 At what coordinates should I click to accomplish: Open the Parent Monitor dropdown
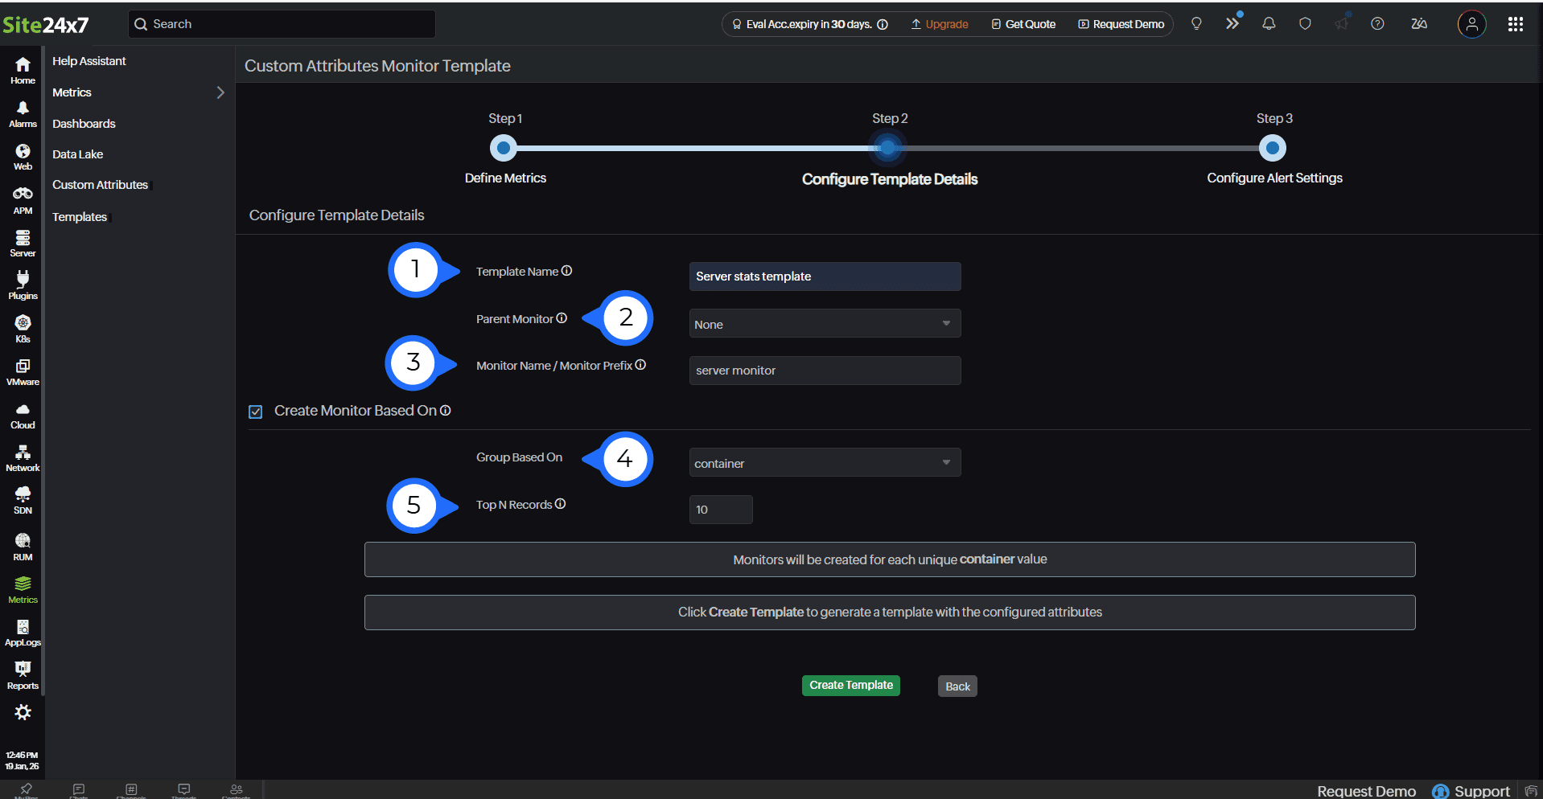click(825, 324)
